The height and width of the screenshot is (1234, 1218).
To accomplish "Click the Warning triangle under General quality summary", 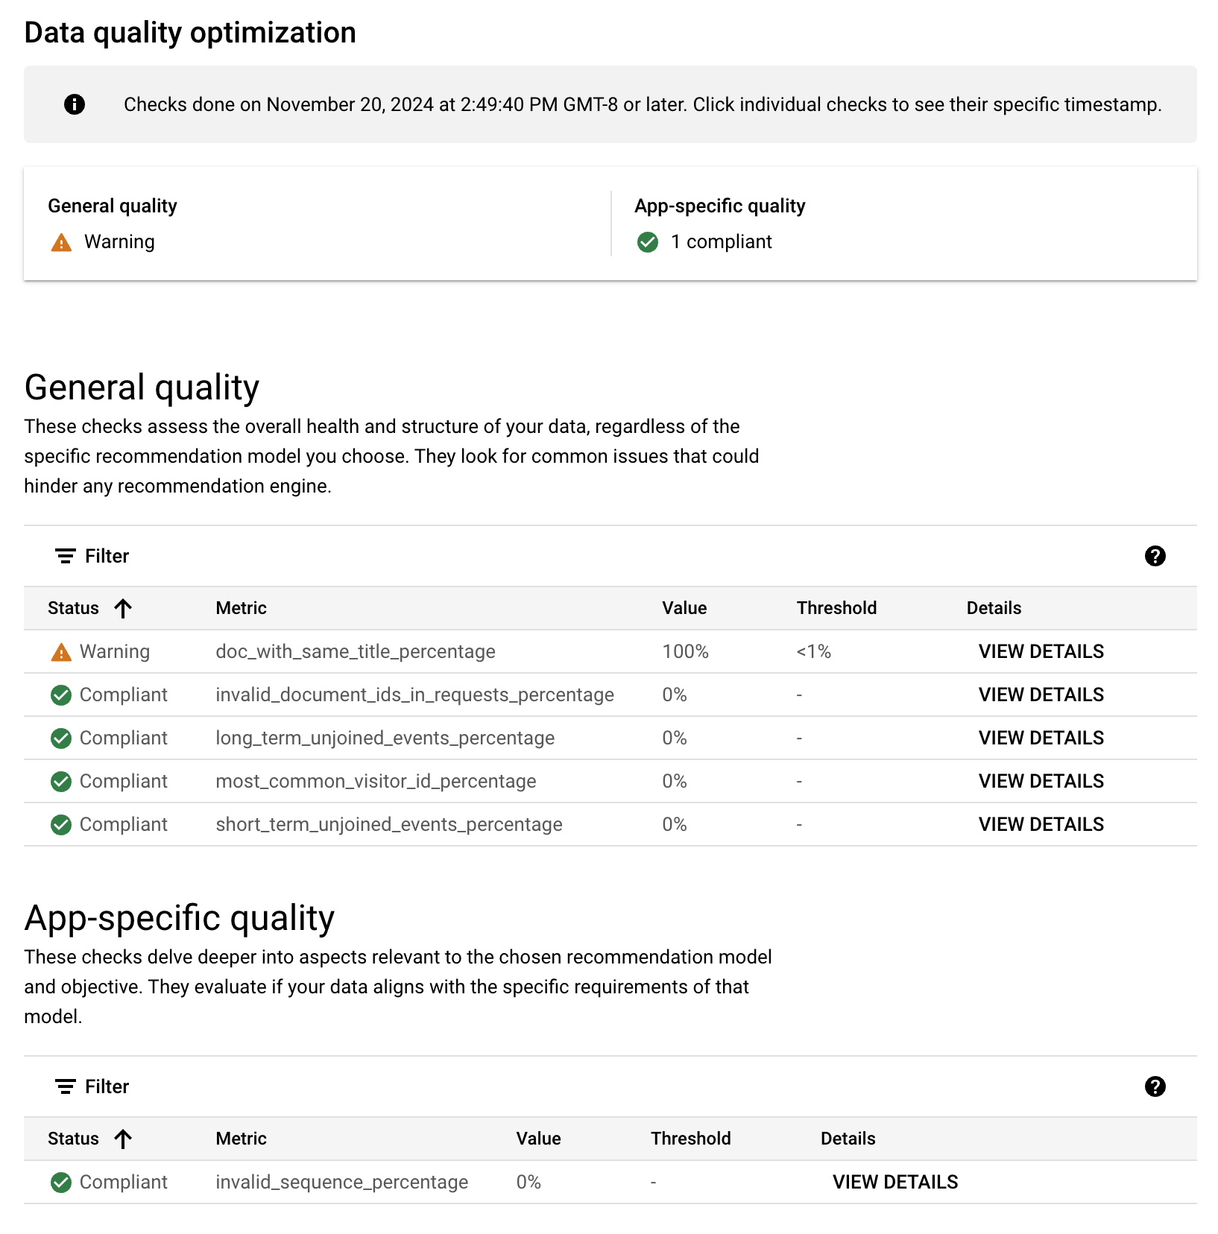I will coord(60,241).
